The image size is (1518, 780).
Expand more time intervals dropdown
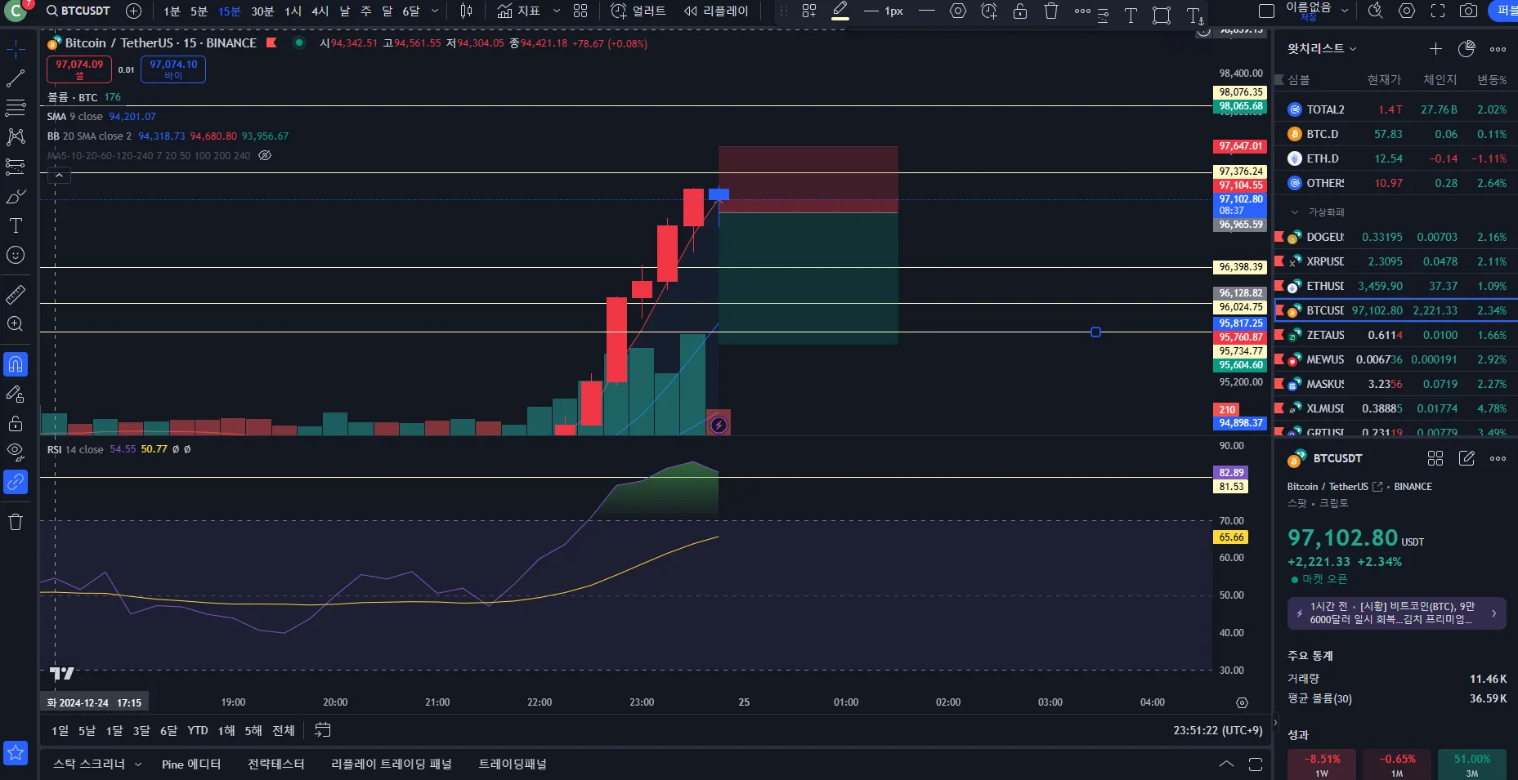click(435, 11)
